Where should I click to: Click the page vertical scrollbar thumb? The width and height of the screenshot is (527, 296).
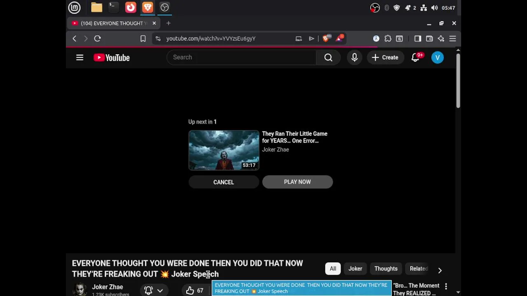coord(458,80)
